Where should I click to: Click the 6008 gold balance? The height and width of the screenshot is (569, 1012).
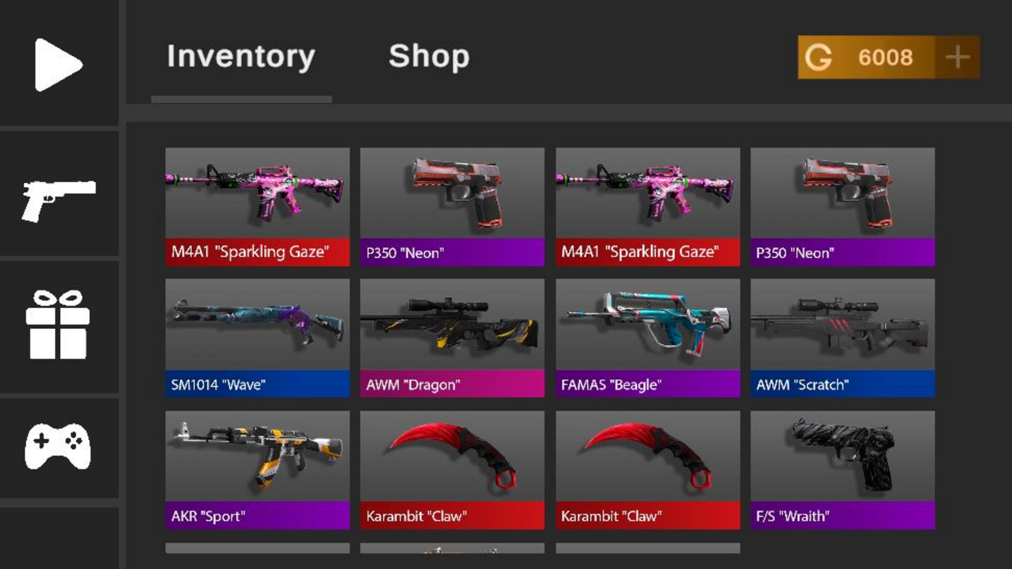point(885,57)
